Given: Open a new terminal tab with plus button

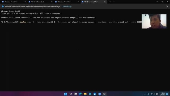Looking at the screenshot, I should (x=110, y=2).
